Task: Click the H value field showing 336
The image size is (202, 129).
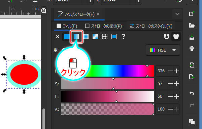Action: click(161, 71)
